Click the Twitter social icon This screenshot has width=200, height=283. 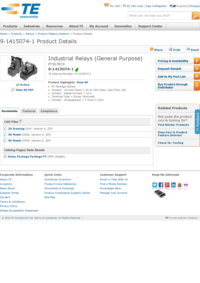click(154, 185)
